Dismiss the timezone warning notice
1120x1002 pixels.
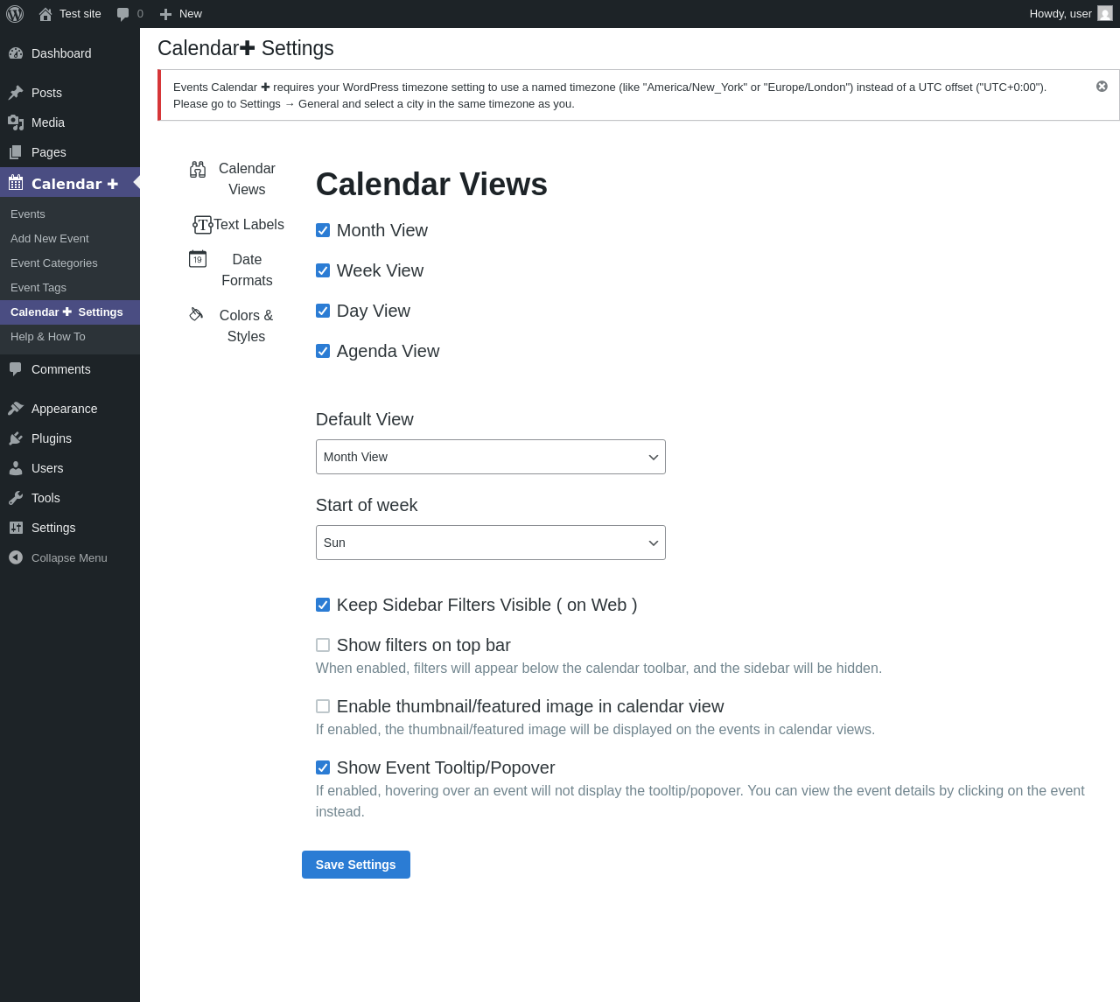(x=1102, y=86)
